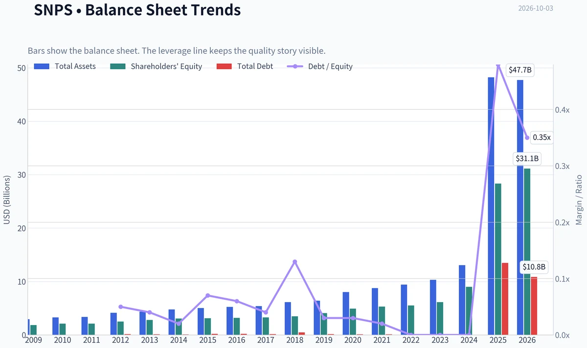This screenshot has height=348, width=587.
Task: Click the 2025 Total Assets bar
Action: point(491,206)
